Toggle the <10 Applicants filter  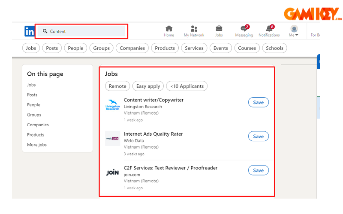tap(187, 86)
